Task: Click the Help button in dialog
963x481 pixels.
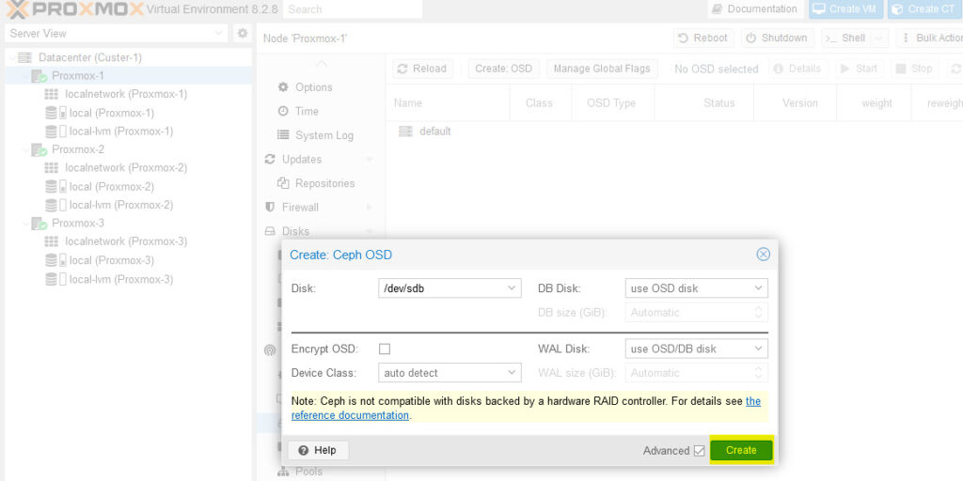Action: coord(318,450)
